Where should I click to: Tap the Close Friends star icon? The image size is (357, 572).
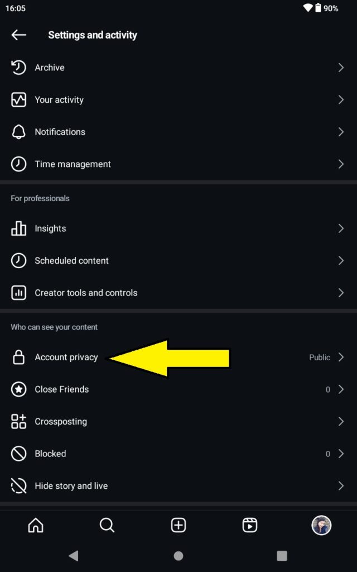tap(18, 389)
